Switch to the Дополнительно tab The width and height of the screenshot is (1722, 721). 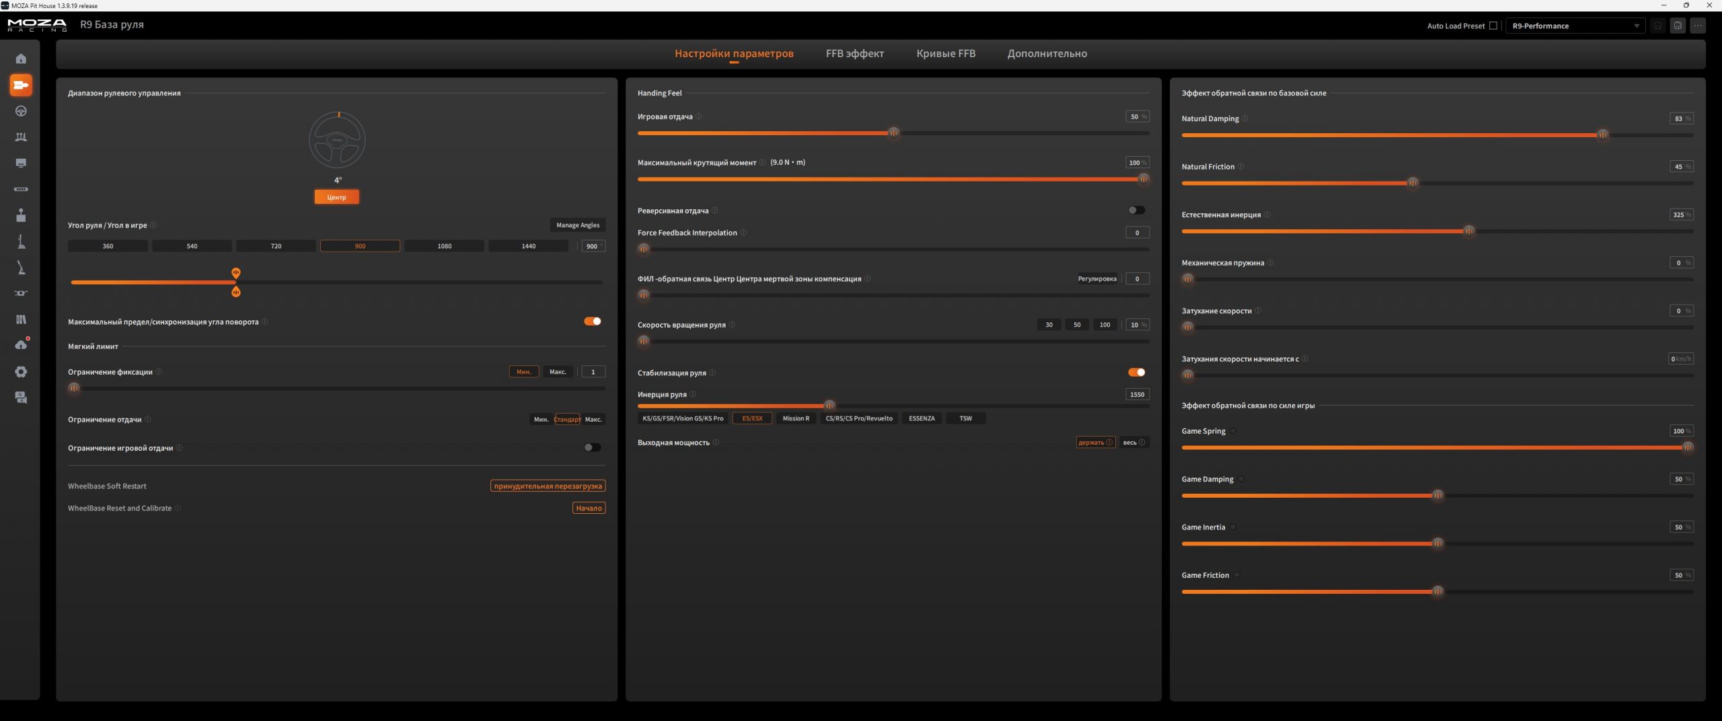(x=1047, y=53)
